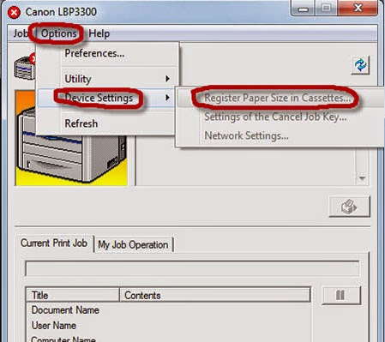The width and height of the screenshot is (385, 342).
Task: Click the Title column header
Action: click(x=73, y=295)
